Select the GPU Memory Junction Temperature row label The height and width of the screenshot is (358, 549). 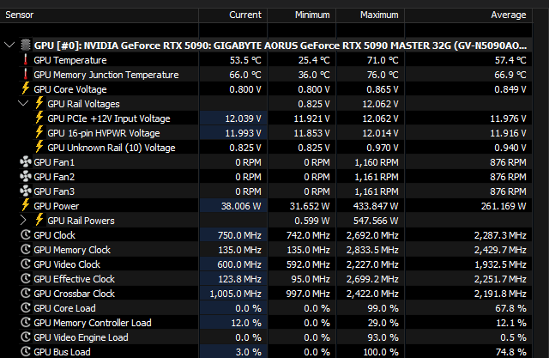coord(106,75)
